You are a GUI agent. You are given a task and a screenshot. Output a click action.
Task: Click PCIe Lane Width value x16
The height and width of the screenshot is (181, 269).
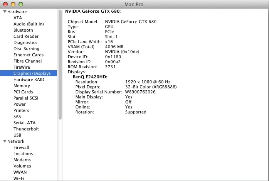(109, 42)
